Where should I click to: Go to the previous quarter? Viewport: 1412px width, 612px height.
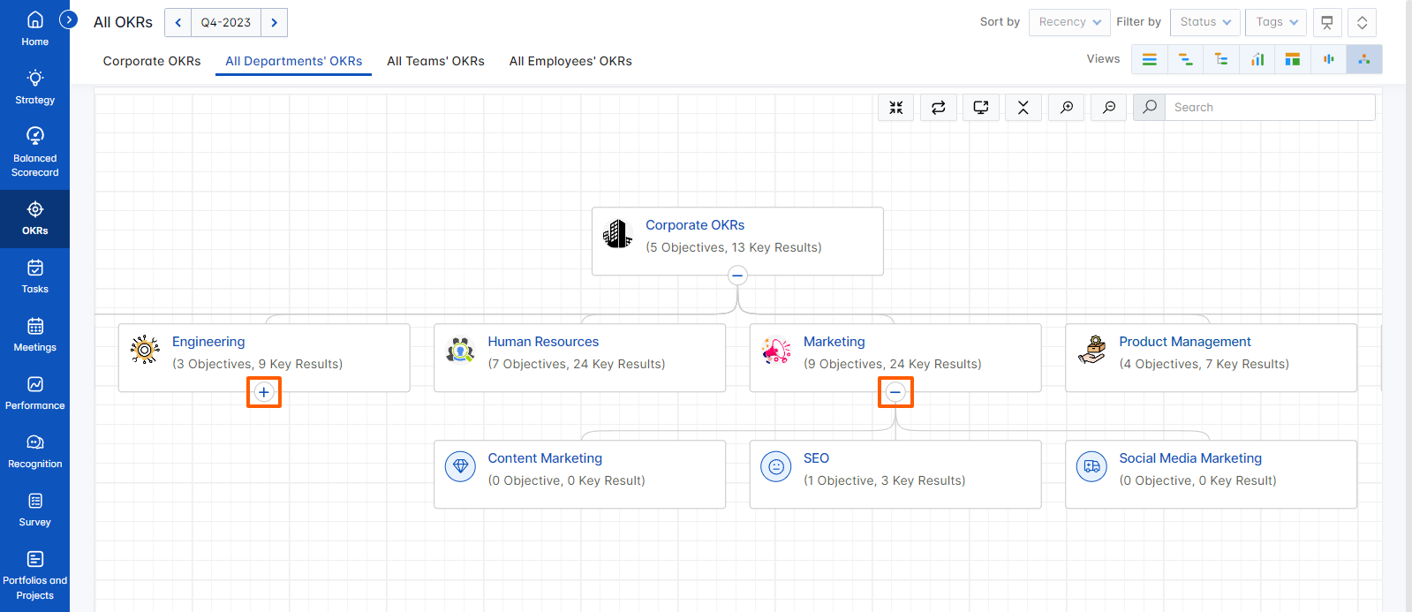tap(177, 22)
